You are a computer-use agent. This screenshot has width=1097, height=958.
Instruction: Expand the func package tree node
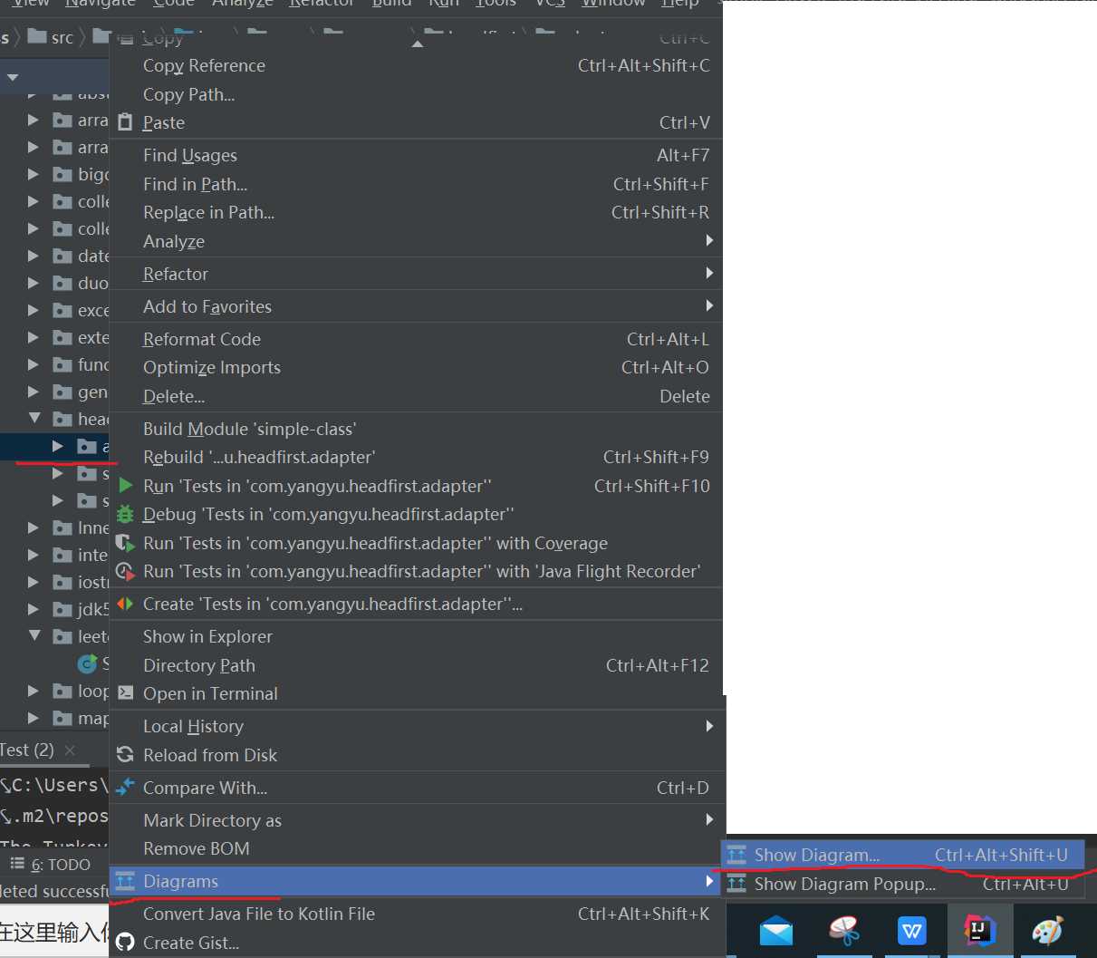(34, 364)
